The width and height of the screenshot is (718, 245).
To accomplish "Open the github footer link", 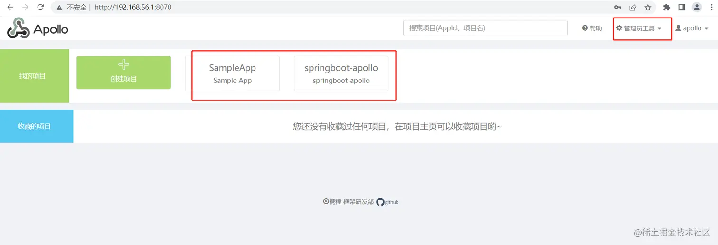I will click(x=387, y=202).
